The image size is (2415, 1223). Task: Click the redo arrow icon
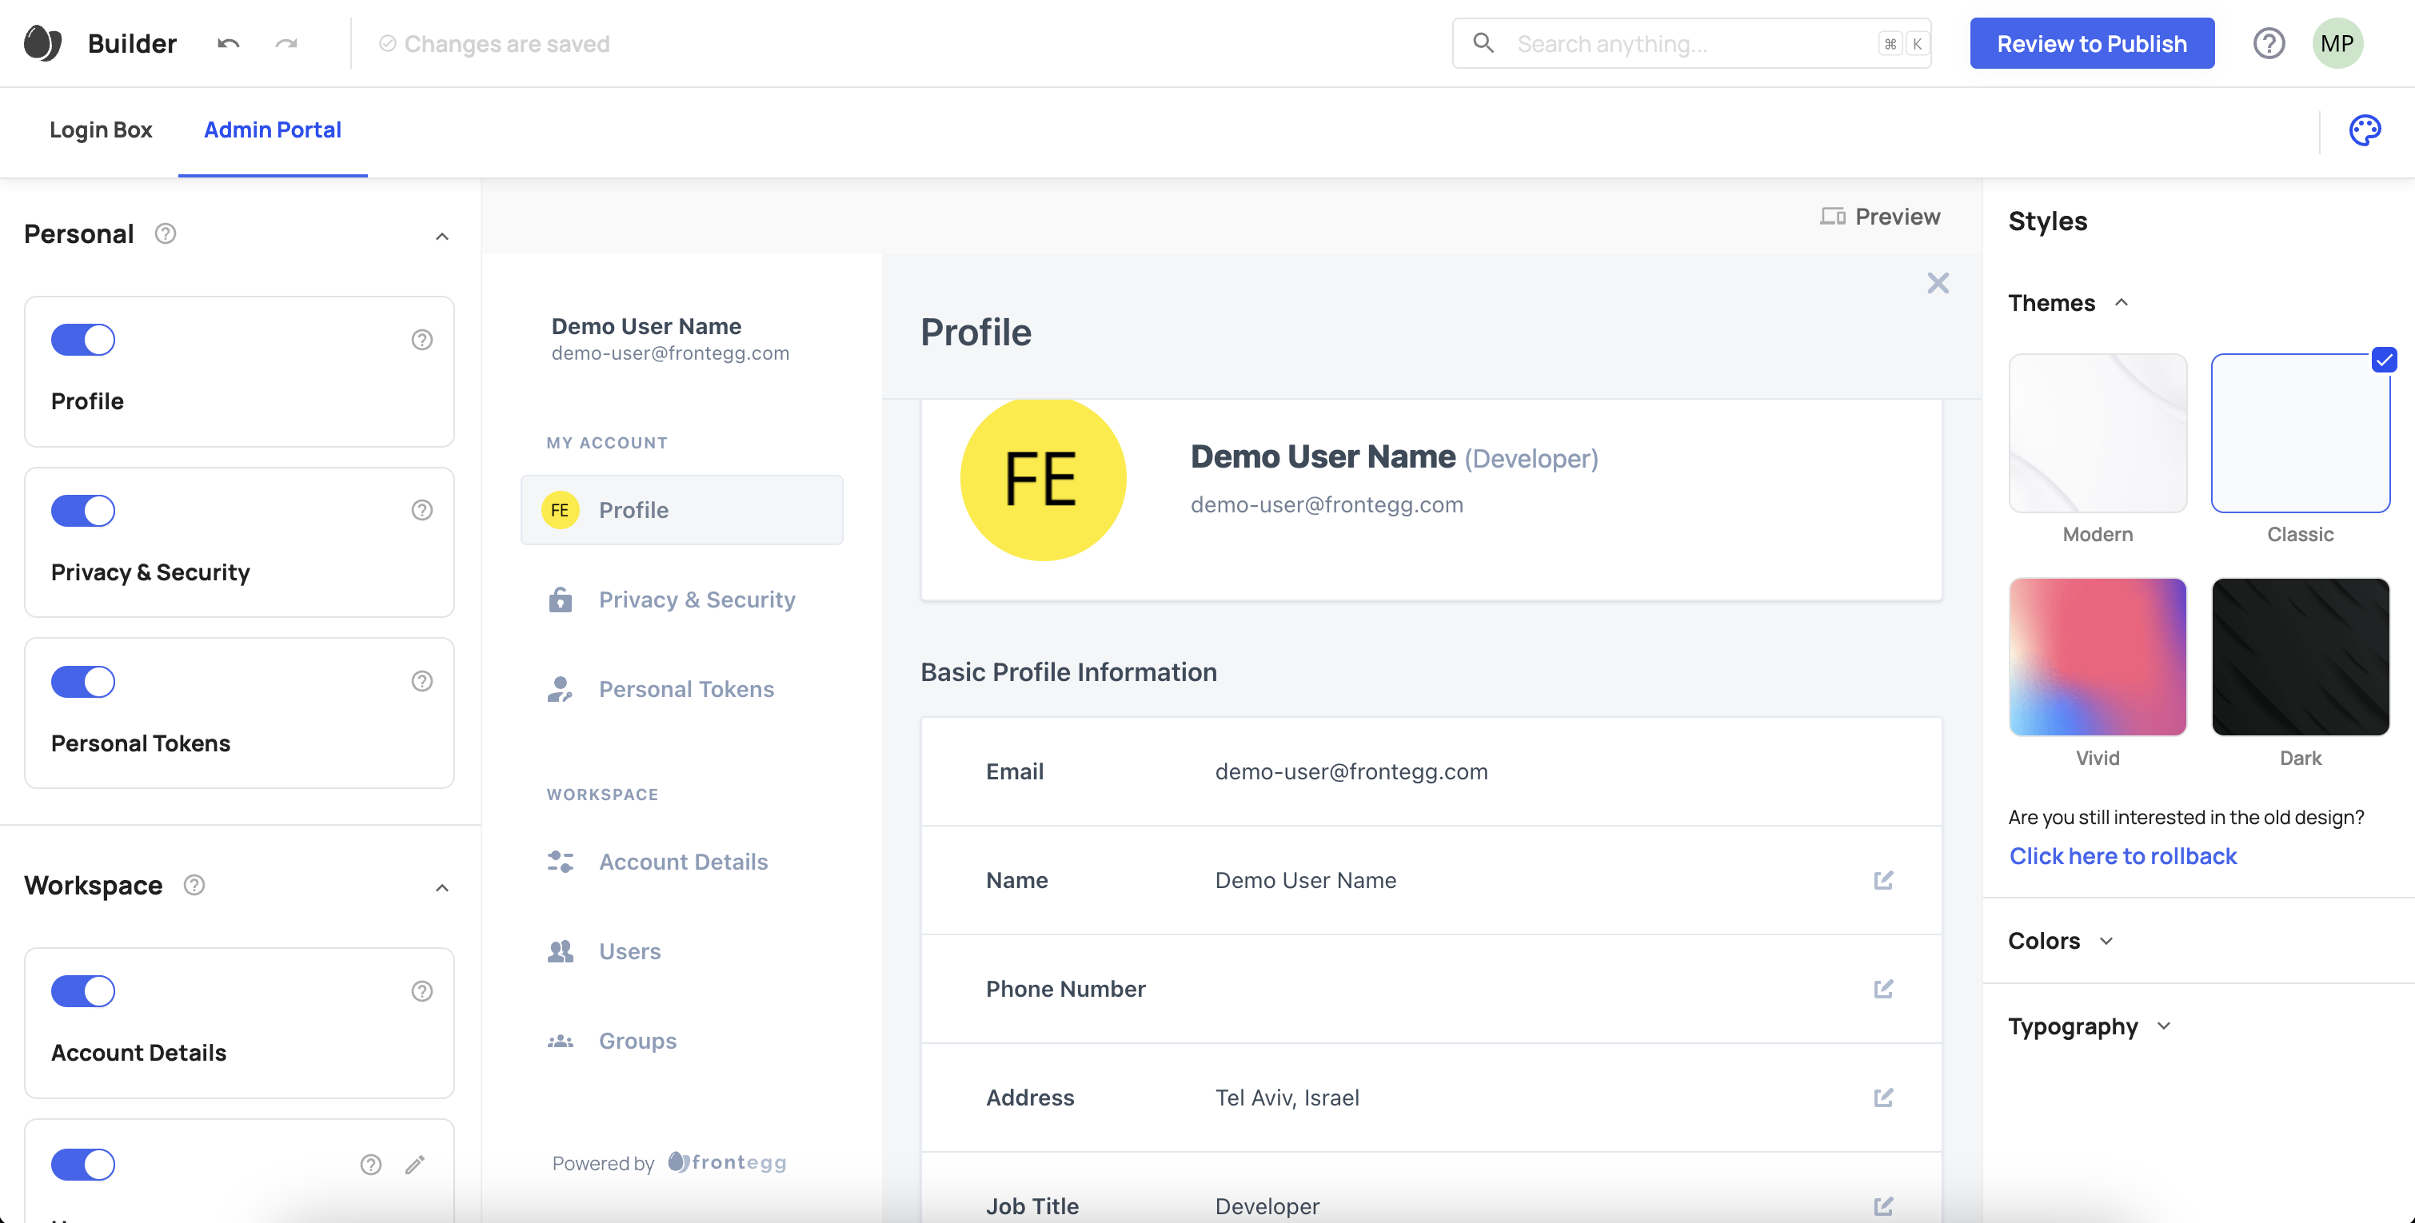286,44
